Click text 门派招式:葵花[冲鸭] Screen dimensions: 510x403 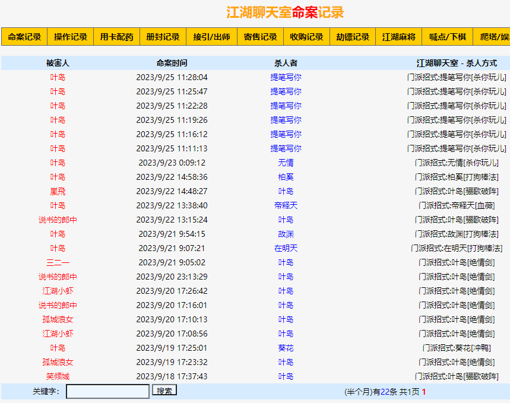click(457, 348)
